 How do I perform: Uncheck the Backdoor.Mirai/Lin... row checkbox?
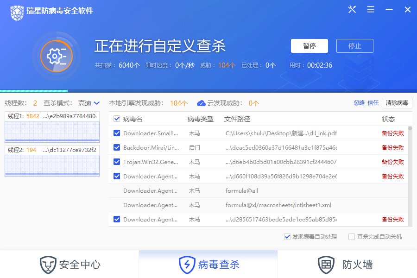click(x=117, y=147)
